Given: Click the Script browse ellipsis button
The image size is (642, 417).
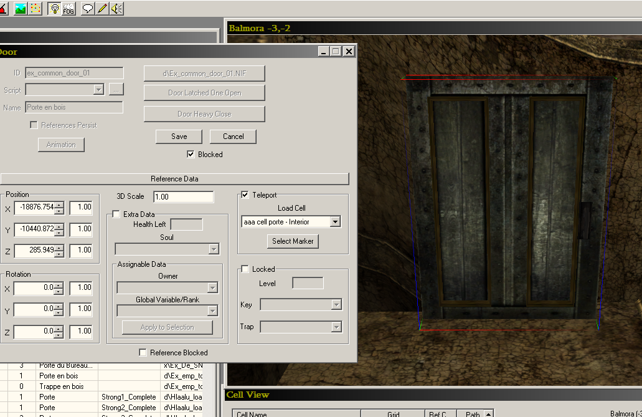Looking at the screenshot, I should click(116, 90).
